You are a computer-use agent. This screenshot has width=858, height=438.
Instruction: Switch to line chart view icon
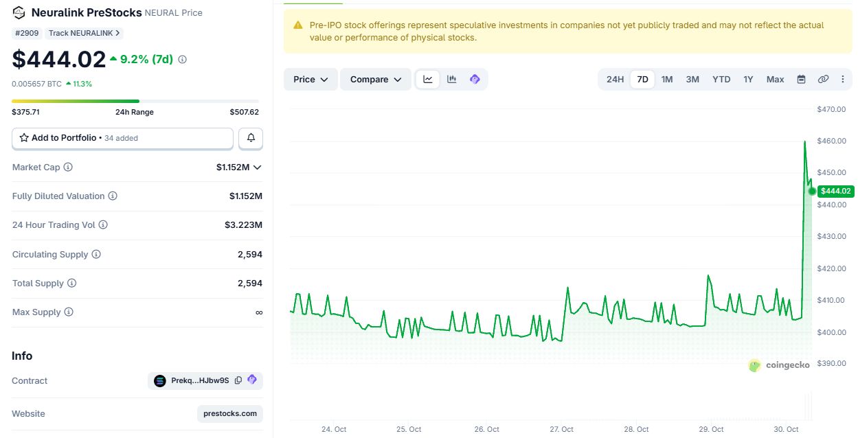click(x=428, y=80)
